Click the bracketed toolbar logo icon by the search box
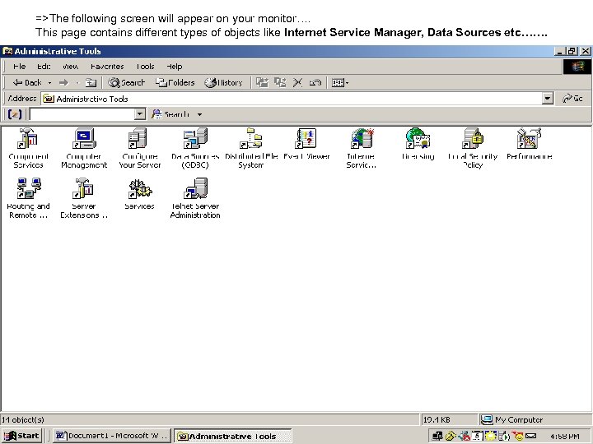This screenshot has height=444, width=593. pos(14,114)
